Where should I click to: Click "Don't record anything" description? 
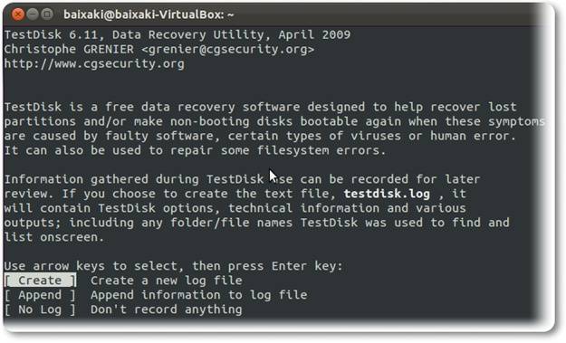[167, 310]
